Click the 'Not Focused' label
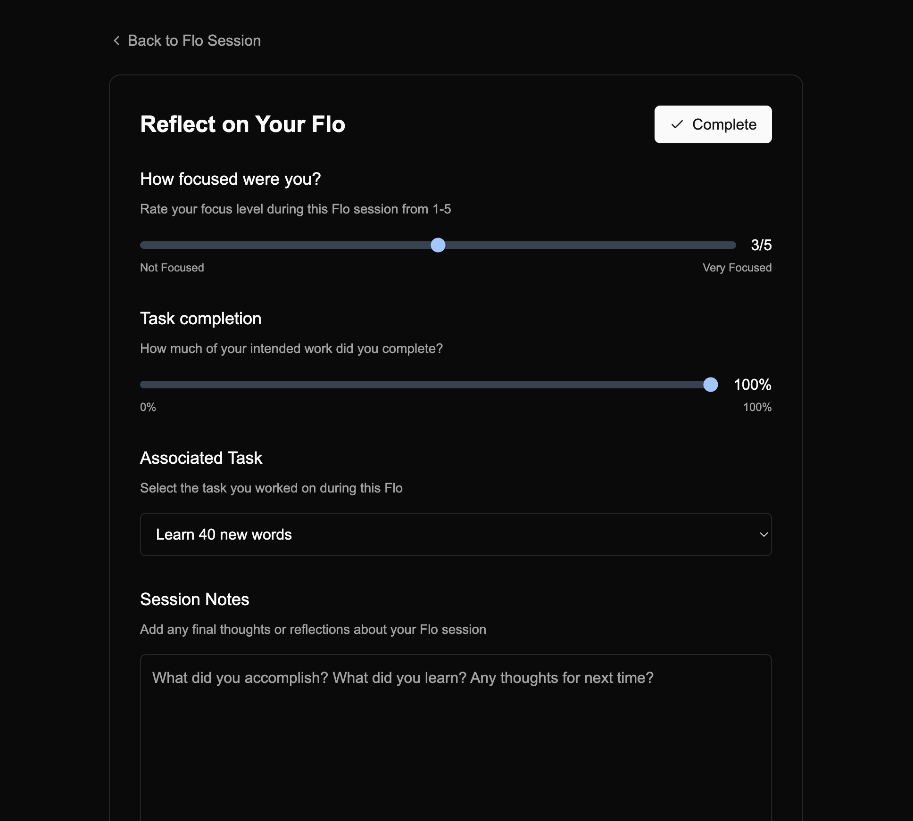This screenshot has width=913, height=821. [x=172, y=268]
